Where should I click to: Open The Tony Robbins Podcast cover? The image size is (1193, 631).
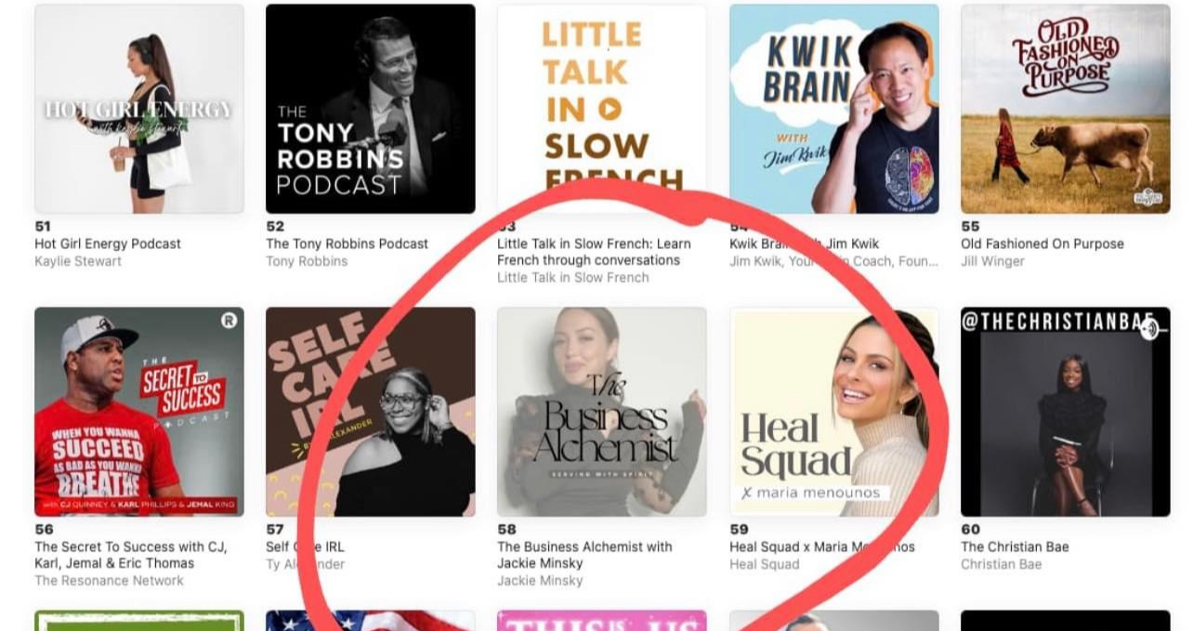pyautogui.click(x=371, y=109)
